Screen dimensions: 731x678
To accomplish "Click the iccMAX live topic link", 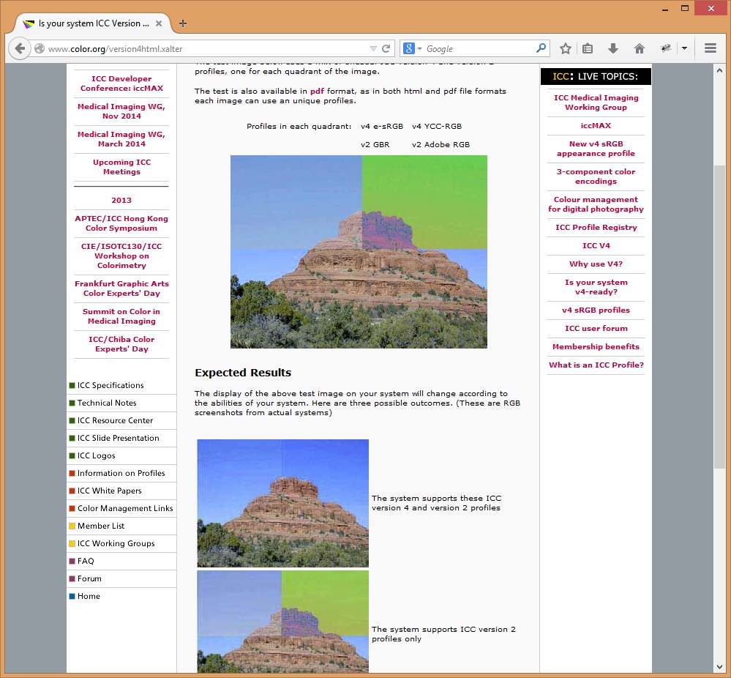I will pyautogui.click(x=596, y=125).
